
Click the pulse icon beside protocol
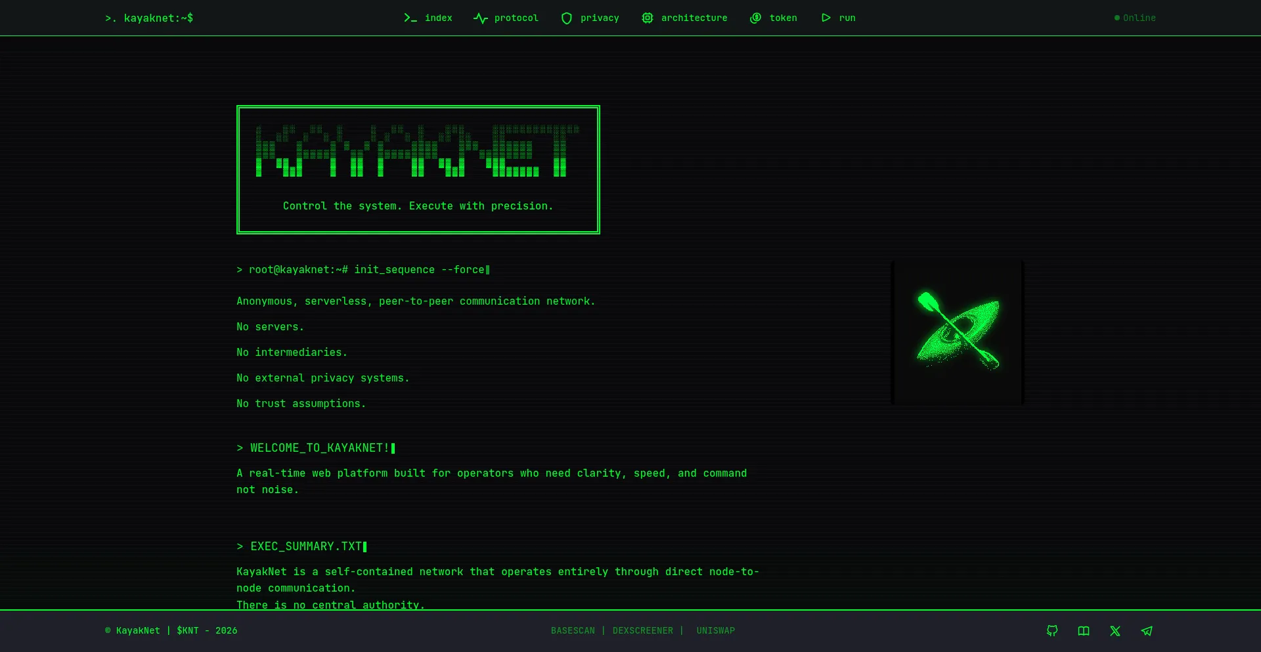point(480,18)
